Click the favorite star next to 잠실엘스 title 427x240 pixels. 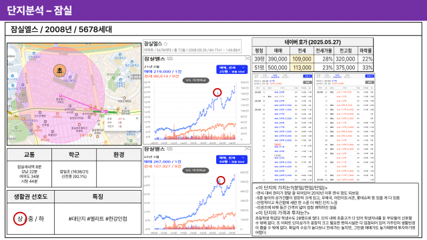click(x=165, y=44)
